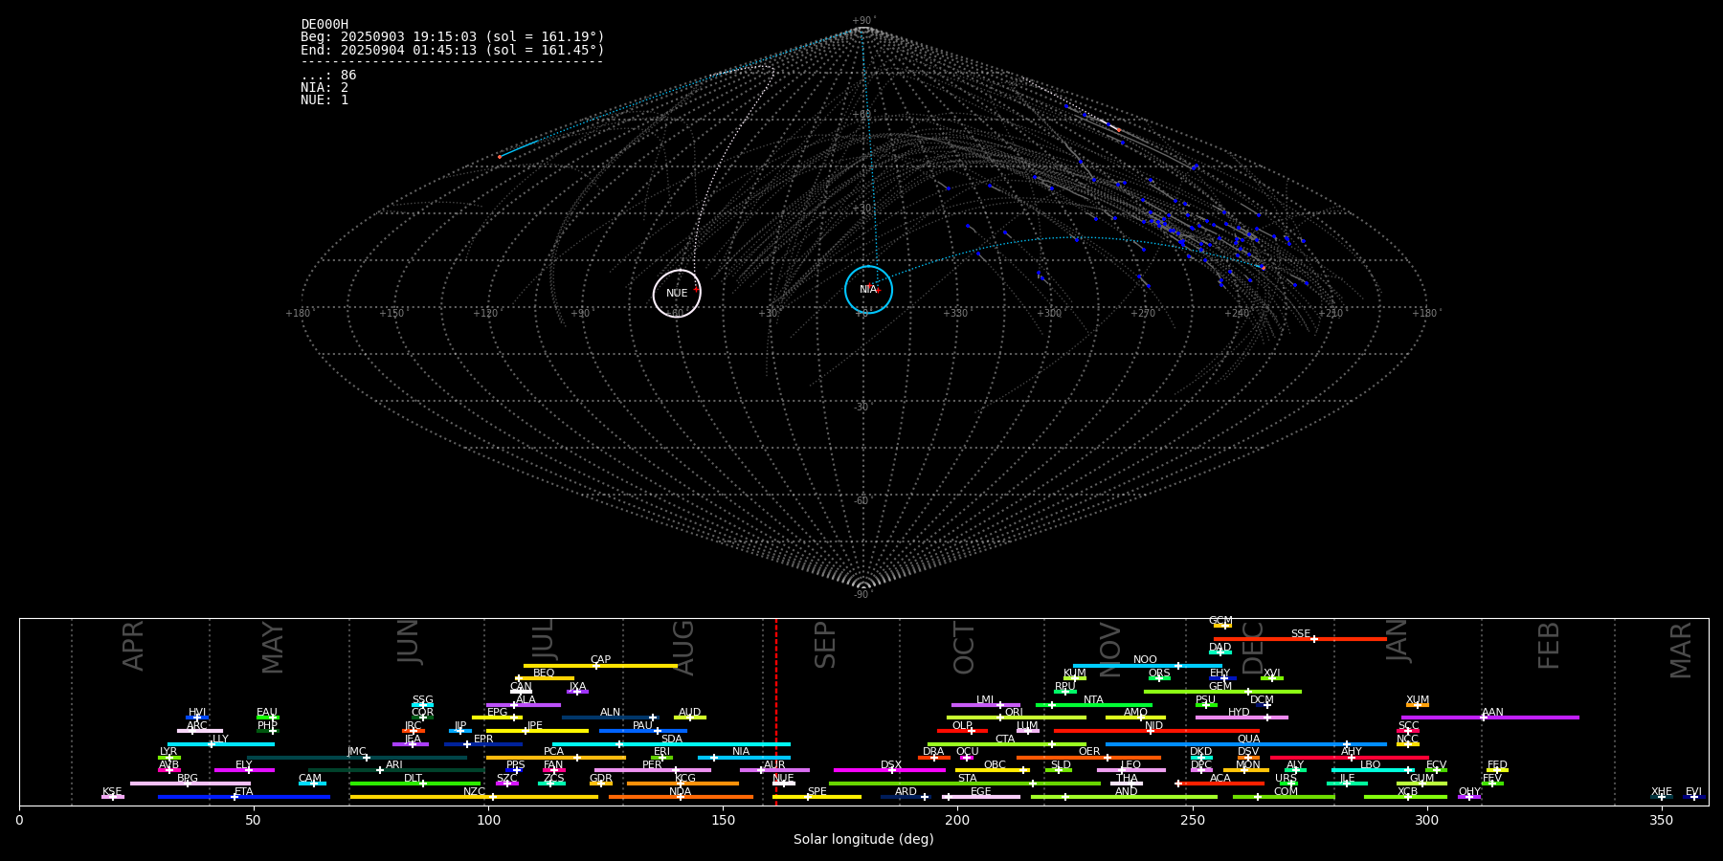Click the yellow CAP shower bar

pos(600,666)
